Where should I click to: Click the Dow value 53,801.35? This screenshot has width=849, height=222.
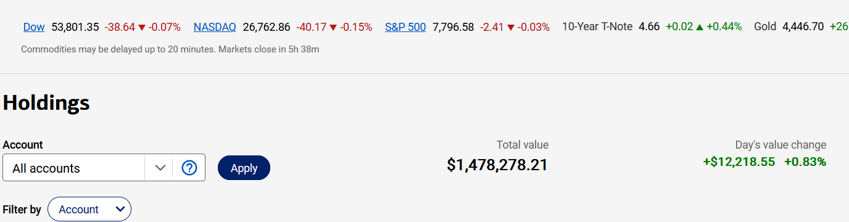(75, 27)
